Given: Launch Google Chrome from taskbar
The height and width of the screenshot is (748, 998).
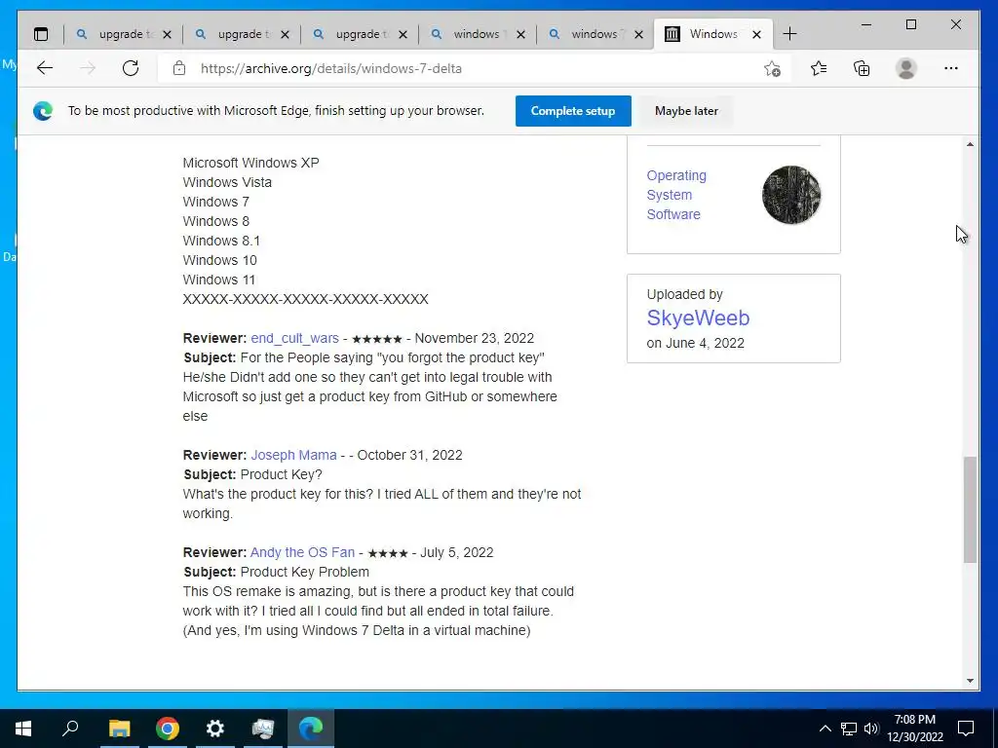Looking at the screenshot, I should pyautogui.click(x=168, y=729).
